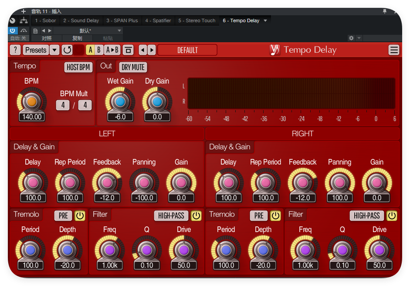
Task: Click 自动: 关 automation button
Action: pyautogui.click(x=18, y=38)
